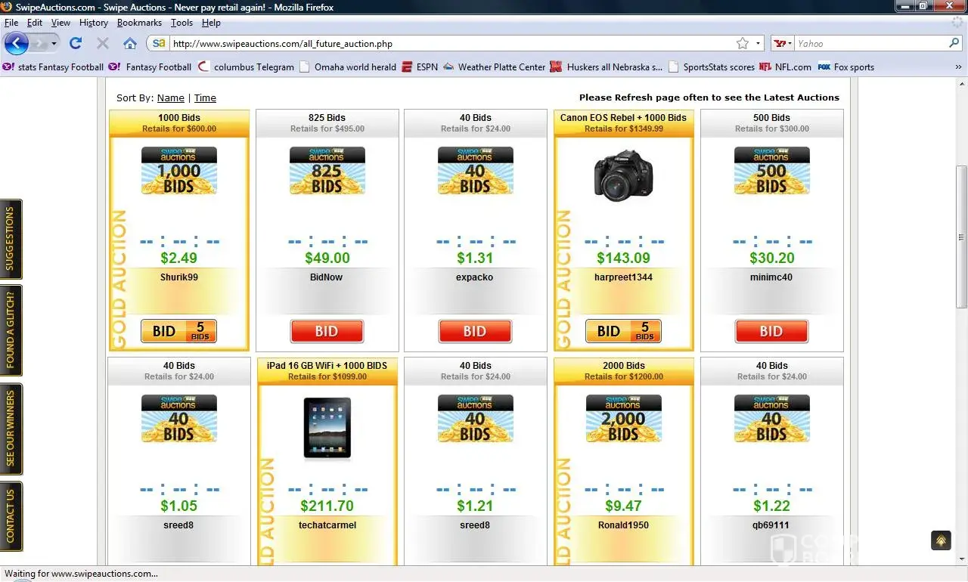Bookmark this page with the star icon
968x582 pixels.
(x=743, y=44)
